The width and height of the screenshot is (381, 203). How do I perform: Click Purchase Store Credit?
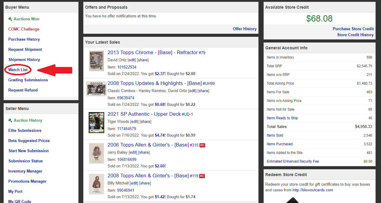353,29
